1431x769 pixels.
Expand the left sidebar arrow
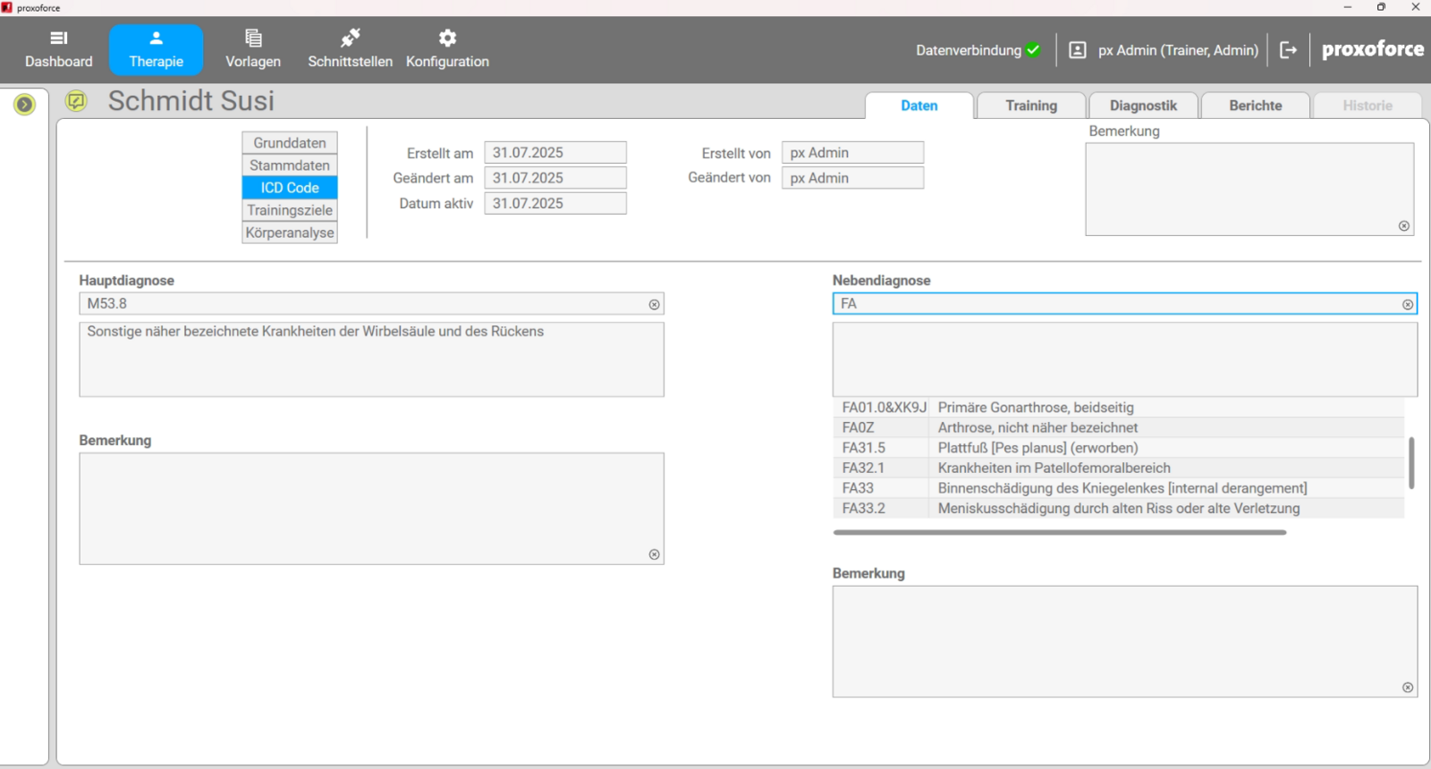25,105
